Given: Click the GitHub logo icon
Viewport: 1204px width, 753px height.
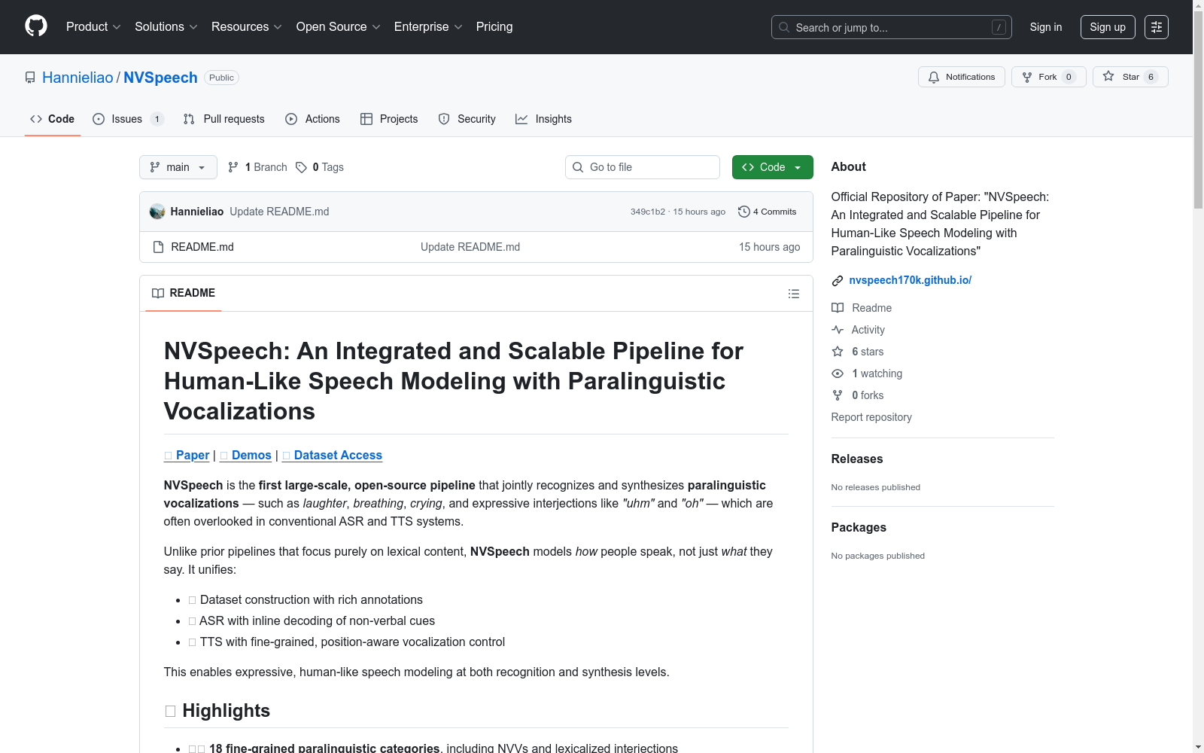Looking at the screenshot, I should 36,26.
